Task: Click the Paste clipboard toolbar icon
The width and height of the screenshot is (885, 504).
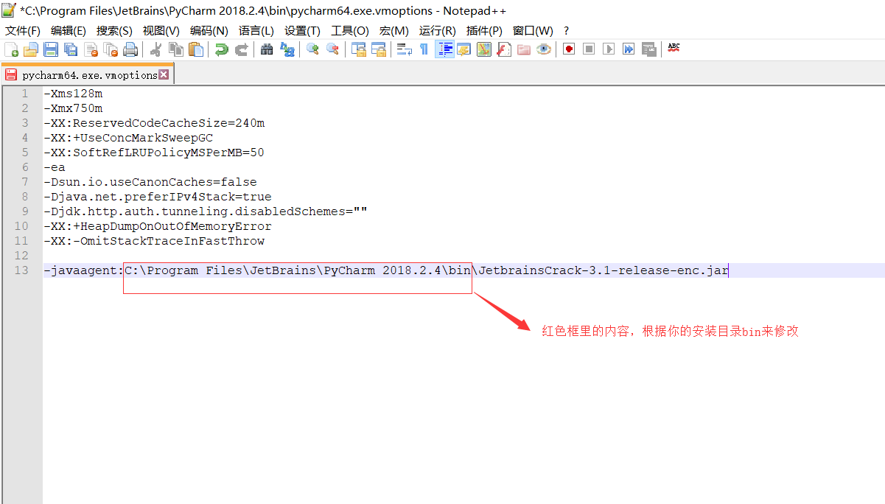Action: 195,49
